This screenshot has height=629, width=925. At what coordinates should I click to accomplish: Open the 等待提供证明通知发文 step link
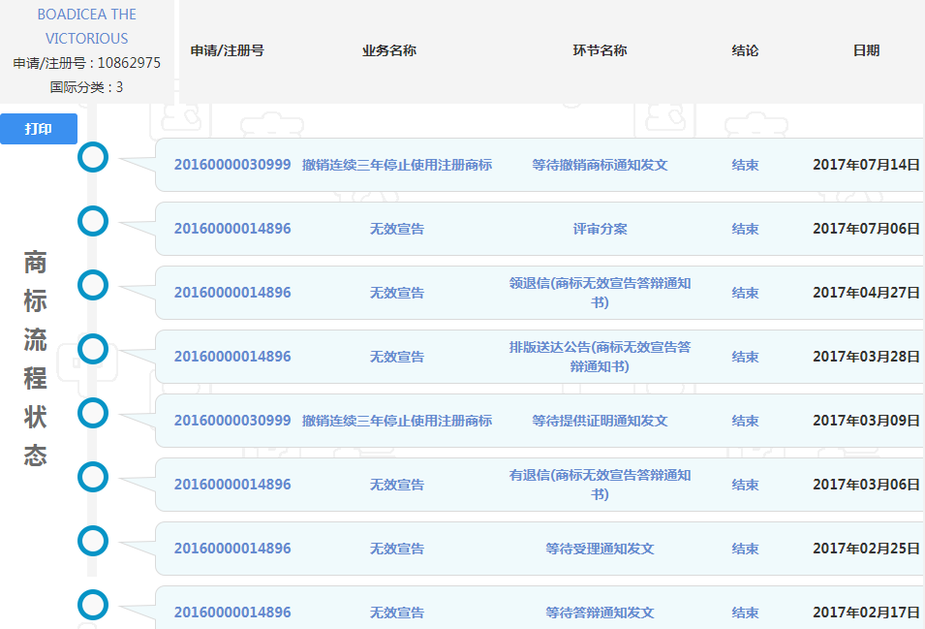[600, 421]
